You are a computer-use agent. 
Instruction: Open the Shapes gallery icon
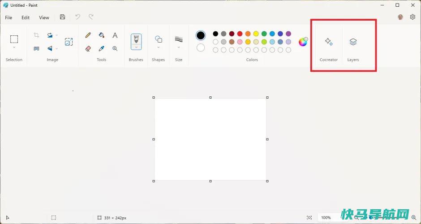click(x=159, y=39)
